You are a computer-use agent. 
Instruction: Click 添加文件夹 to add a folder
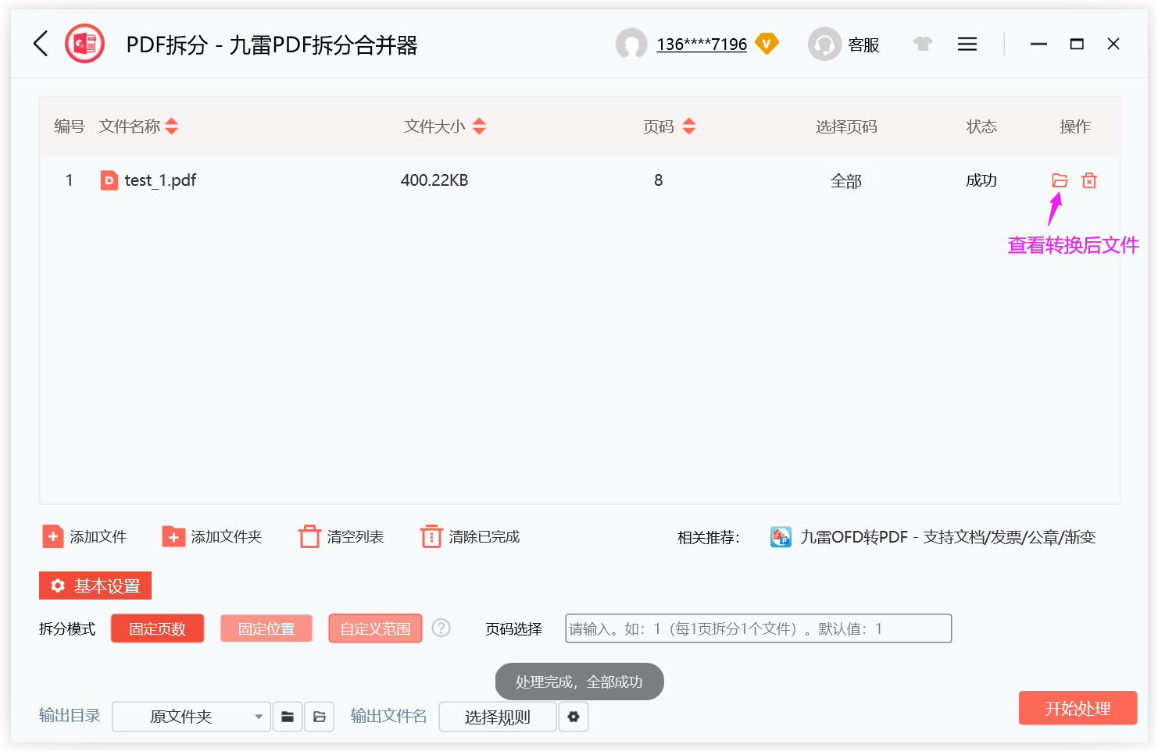click(x=212, y=537)
